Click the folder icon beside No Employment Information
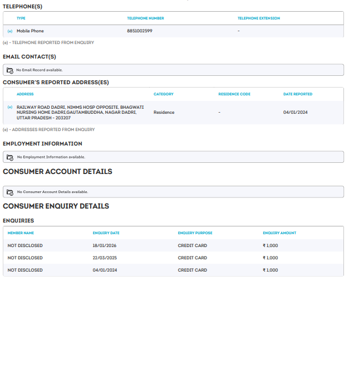This screenshot has width=349, height=377. coord(9,157)
